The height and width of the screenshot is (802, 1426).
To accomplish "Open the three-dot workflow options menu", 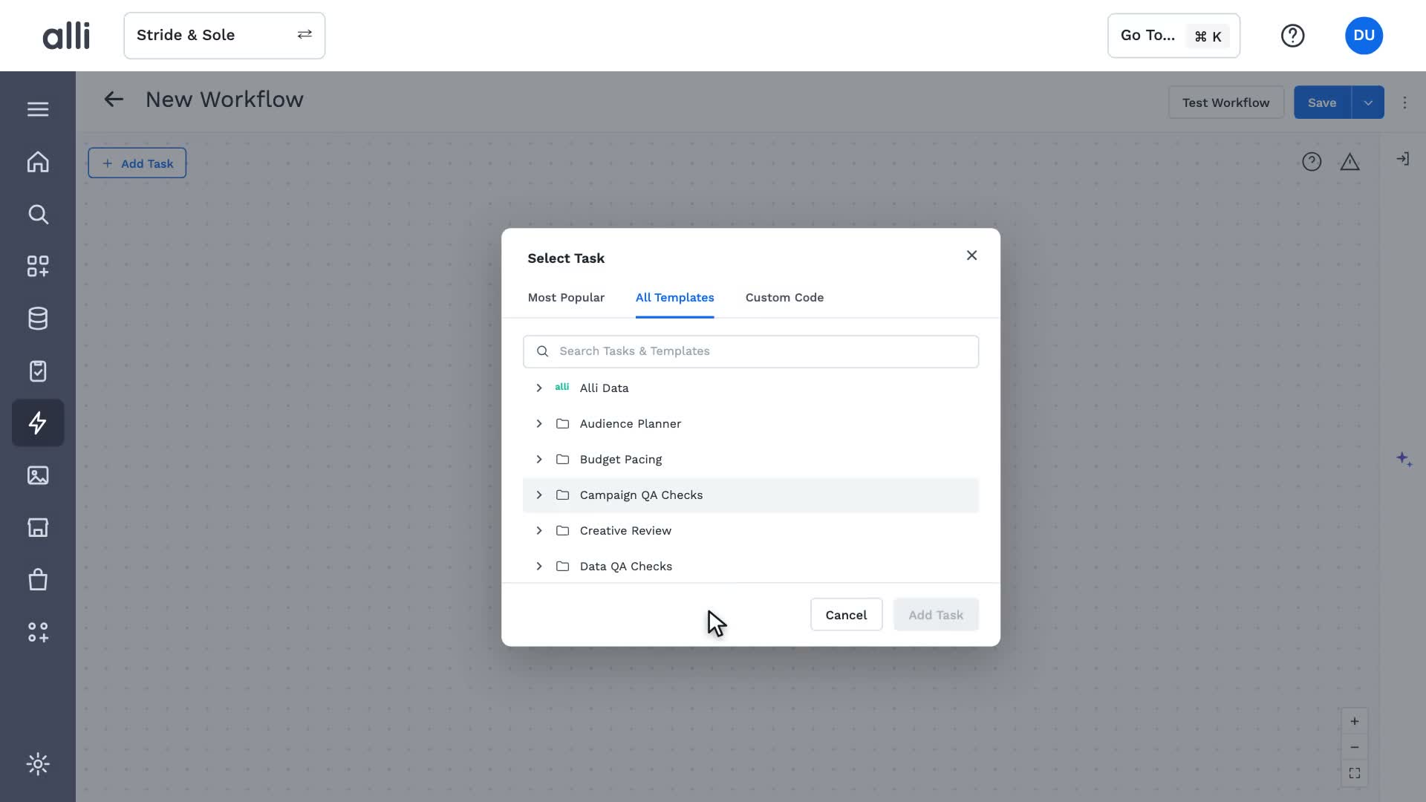I will tap(1404, 102).
